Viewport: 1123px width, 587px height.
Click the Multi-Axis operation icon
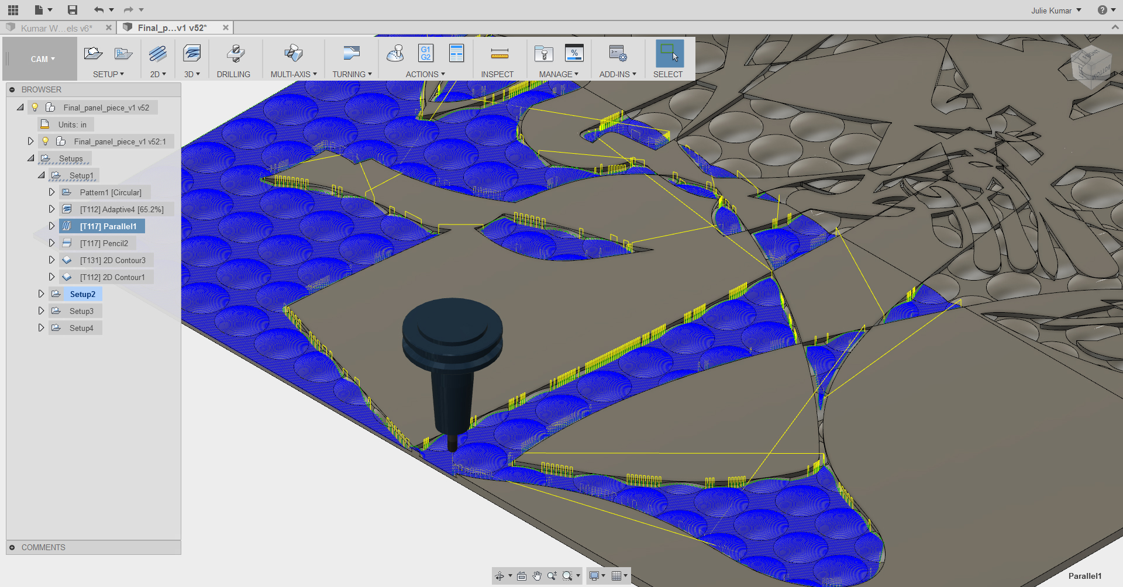click(x=294, y=54)
